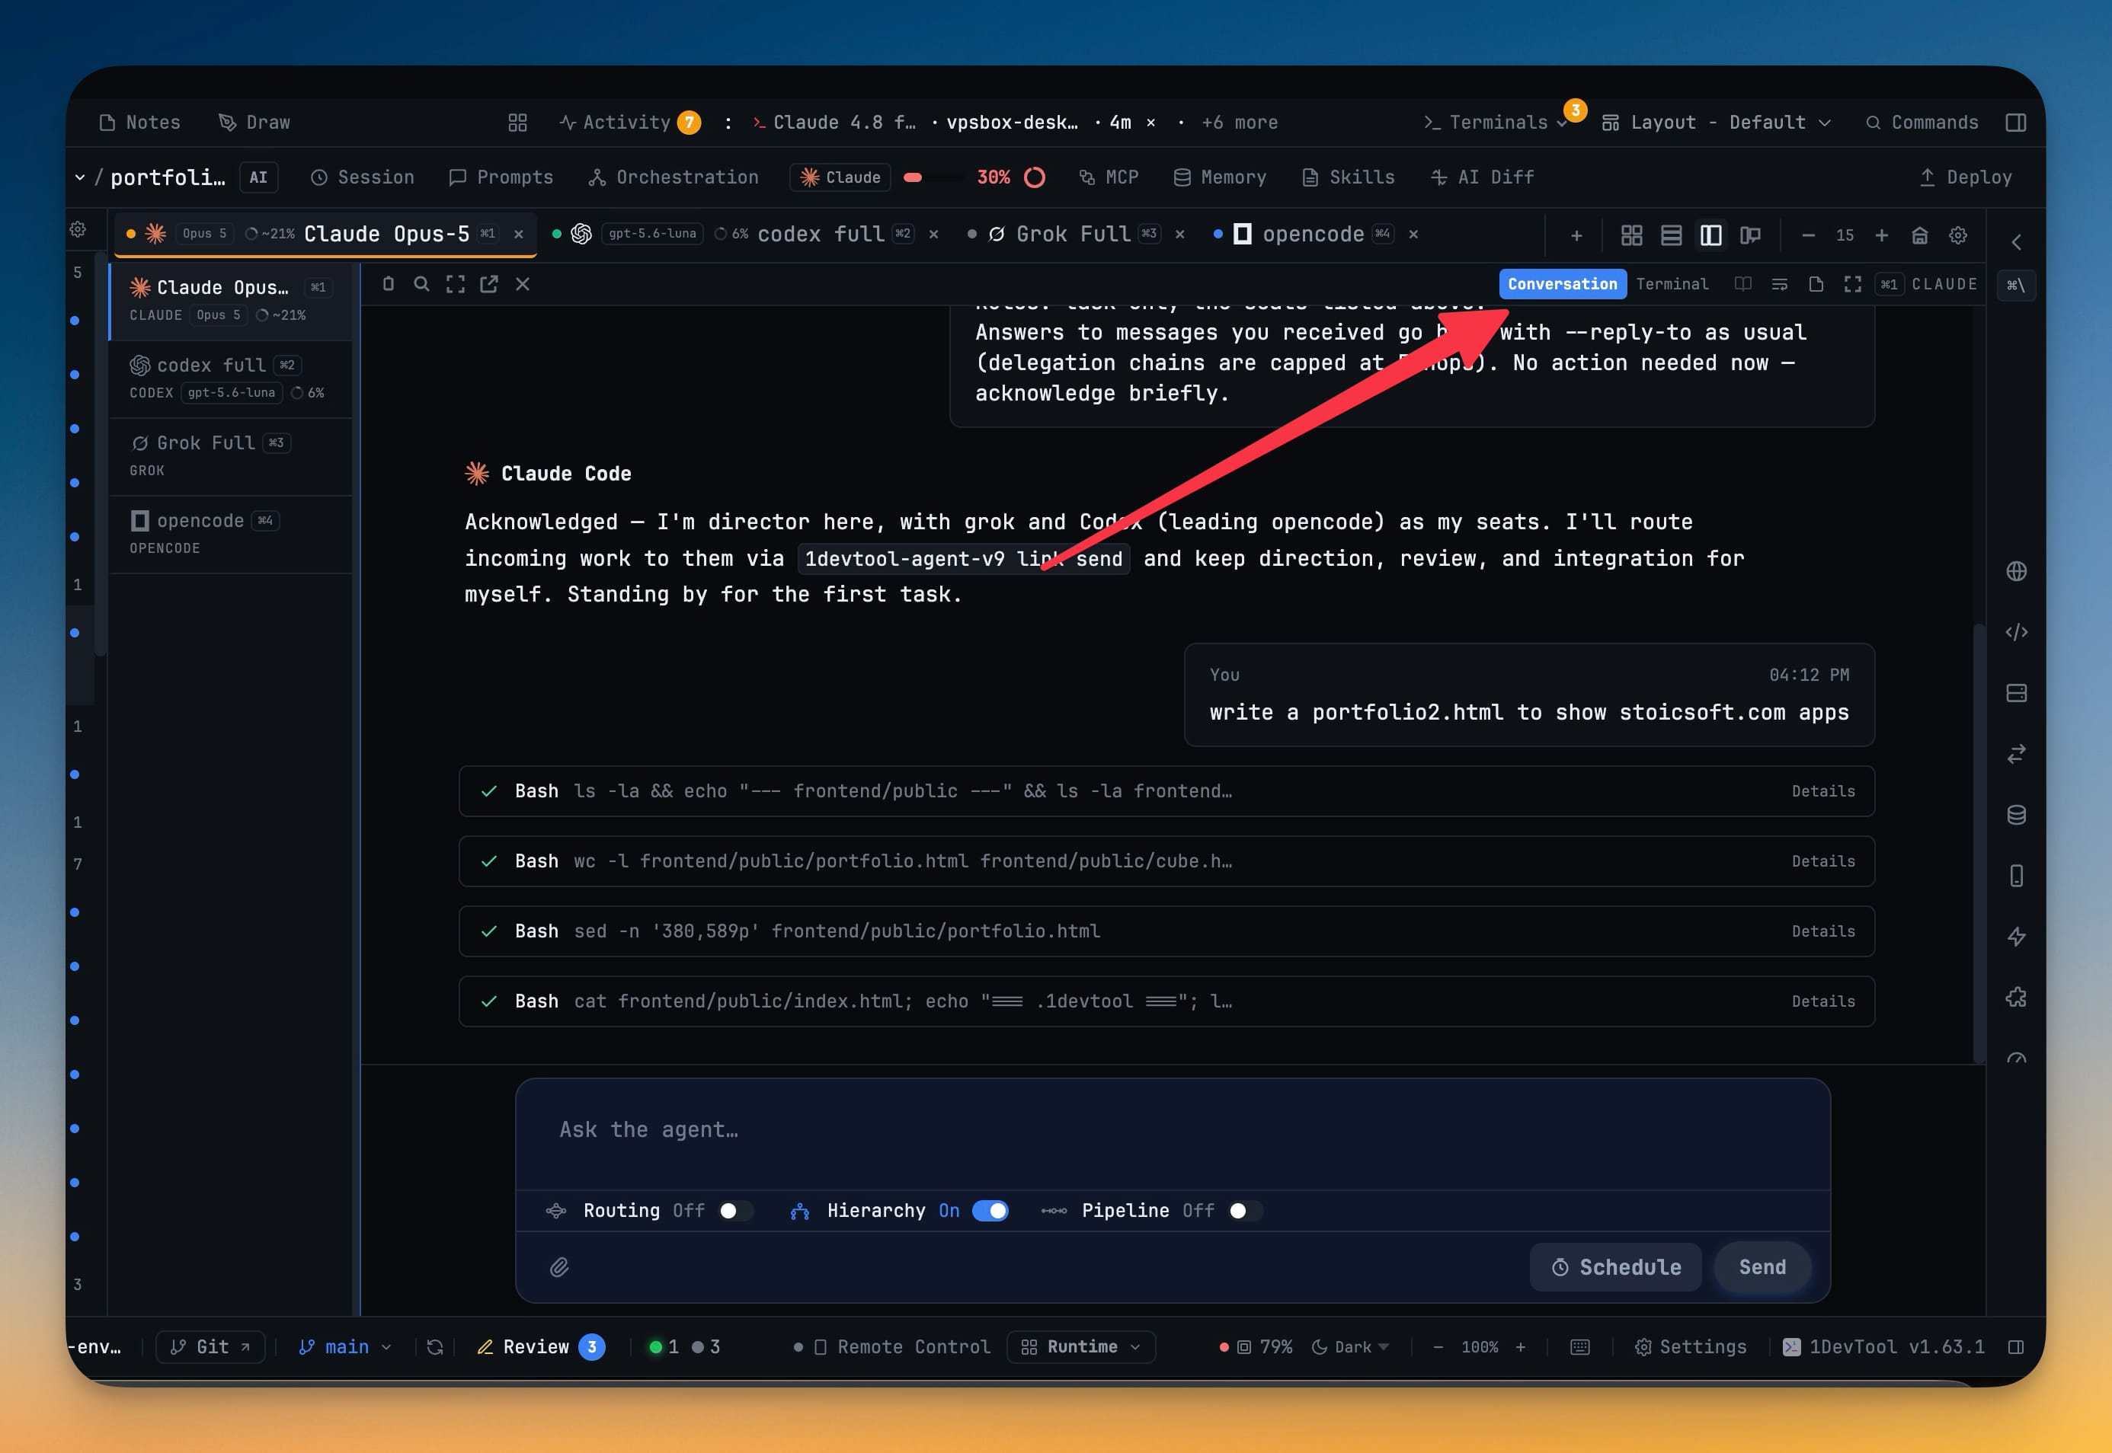Switch to the four-square grid layout icon
Screen dimensions: 2112x1453
pos(1631,236)
